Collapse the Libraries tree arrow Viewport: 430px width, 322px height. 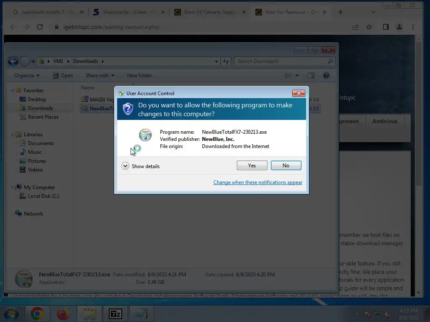tap(12, 135)
